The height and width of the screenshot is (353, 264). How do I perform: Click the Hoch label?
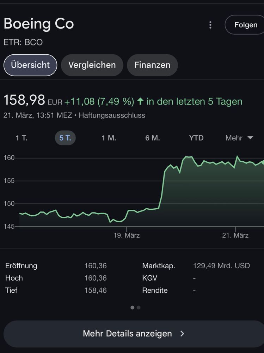tap(14, 278)
